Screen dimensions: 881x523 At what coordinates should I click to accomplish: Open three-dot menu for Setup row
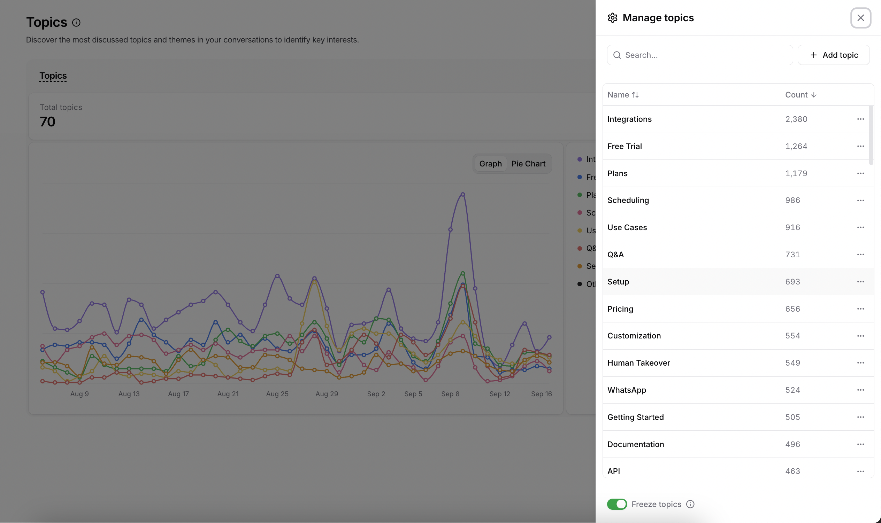tap(860, 282)
